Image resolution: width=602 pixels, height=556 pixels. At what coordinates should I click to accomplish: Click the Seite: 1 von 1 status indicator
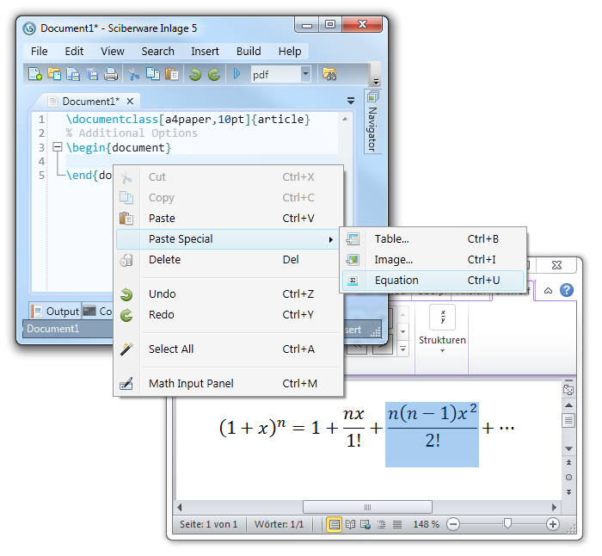click(x=208, y=524)
